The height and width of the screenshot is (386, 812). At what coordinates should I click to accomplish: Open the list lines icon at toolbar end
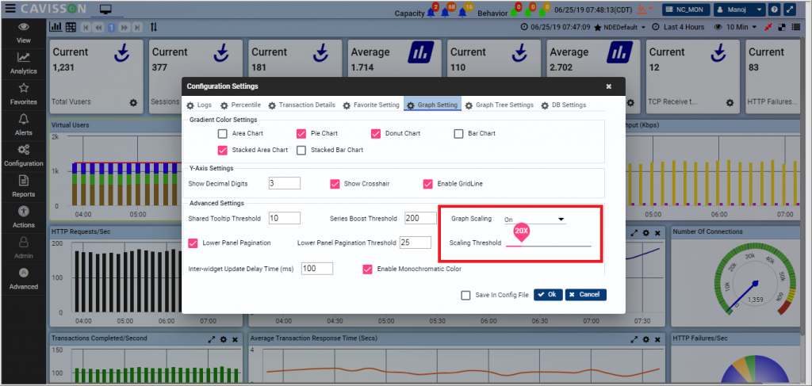(796, 27)
